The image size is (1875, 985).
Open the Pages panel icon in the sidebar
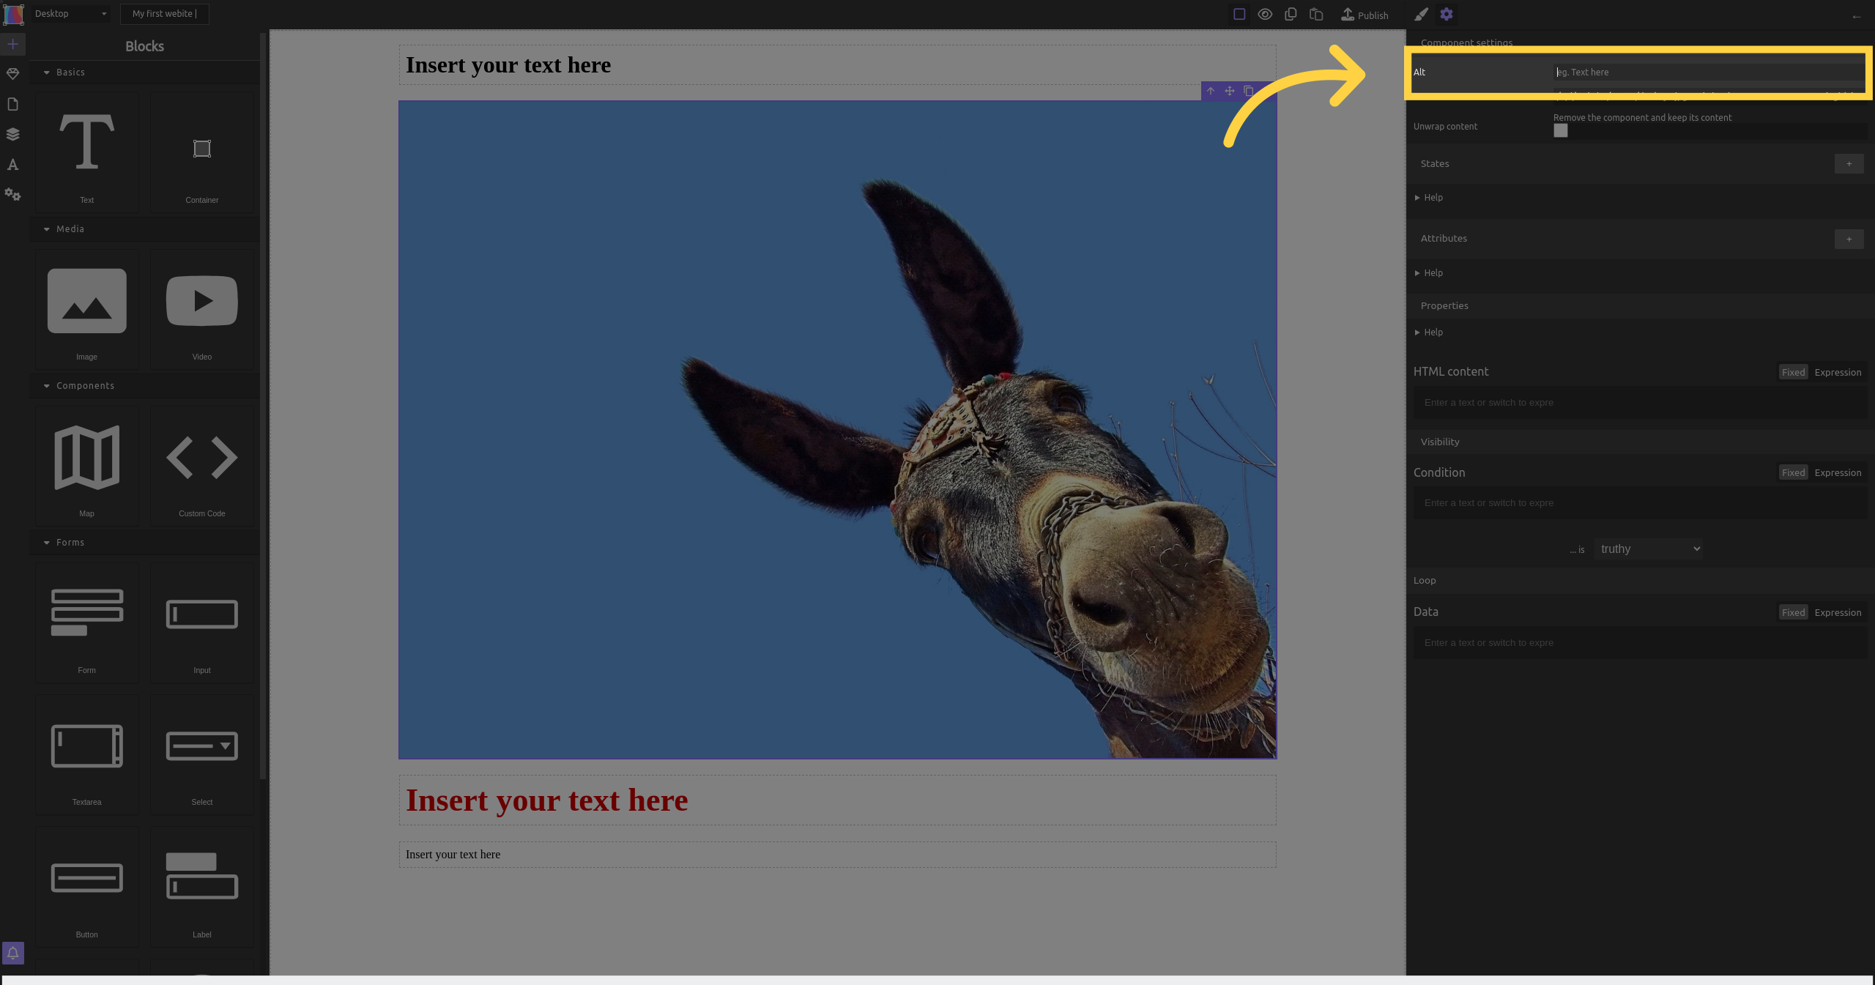[12, 104]
